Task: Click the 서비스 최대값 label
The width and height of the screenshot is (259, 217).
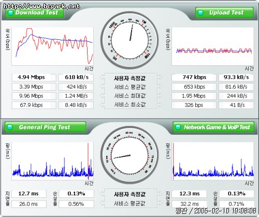Action: pos(130,96)
